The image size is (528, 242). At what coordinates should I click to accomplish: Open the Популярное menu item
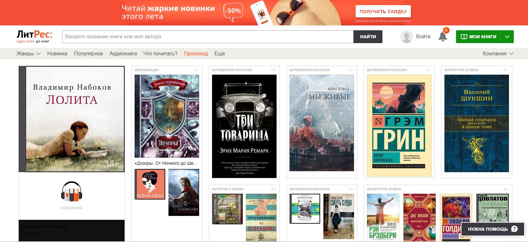88,53
